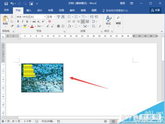The height and width of the screenshot is (124, 165).
Task: Clear all formatting with eraser icon
Action: [x=49, y=21]
